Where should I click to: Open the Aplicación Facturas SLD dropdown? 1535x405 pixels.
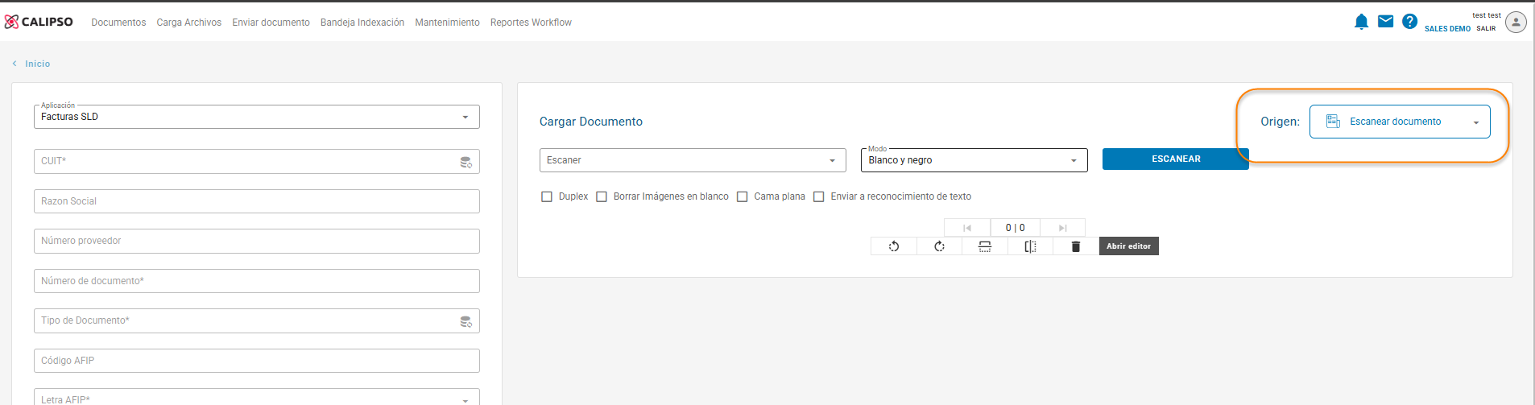tap(257, 117)
